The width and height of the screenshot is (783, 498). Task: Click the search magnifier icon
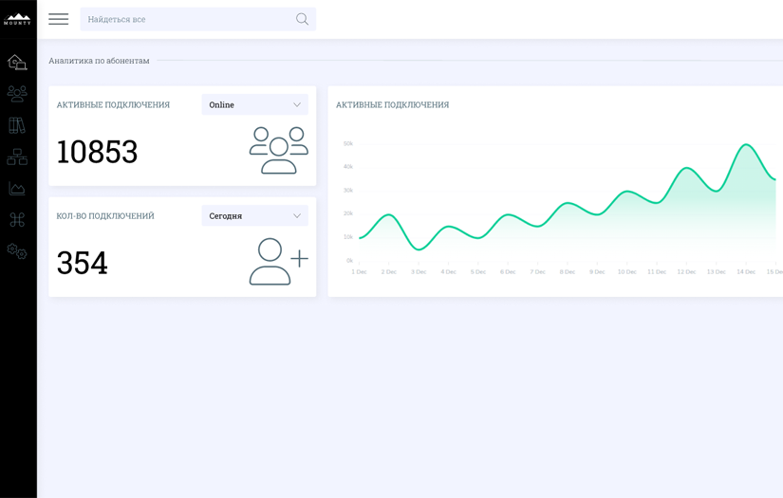(x=302, y=19)
